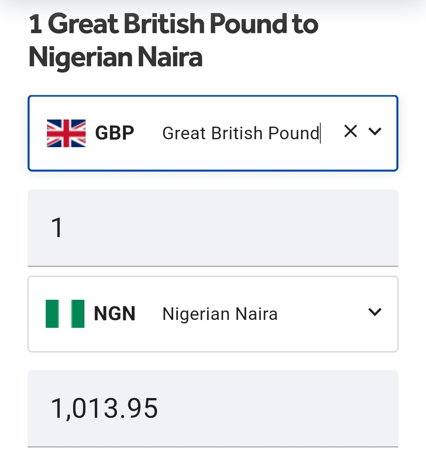Click the British Union Jack flag icon

66,133
